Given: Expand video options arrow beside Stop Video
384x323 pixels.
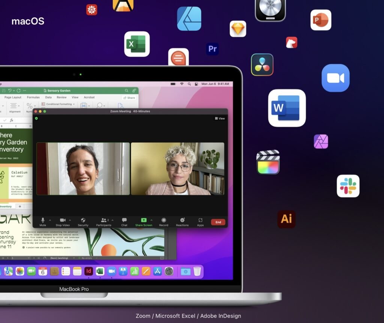Looking at the screenshot, I should pos(70,220).
